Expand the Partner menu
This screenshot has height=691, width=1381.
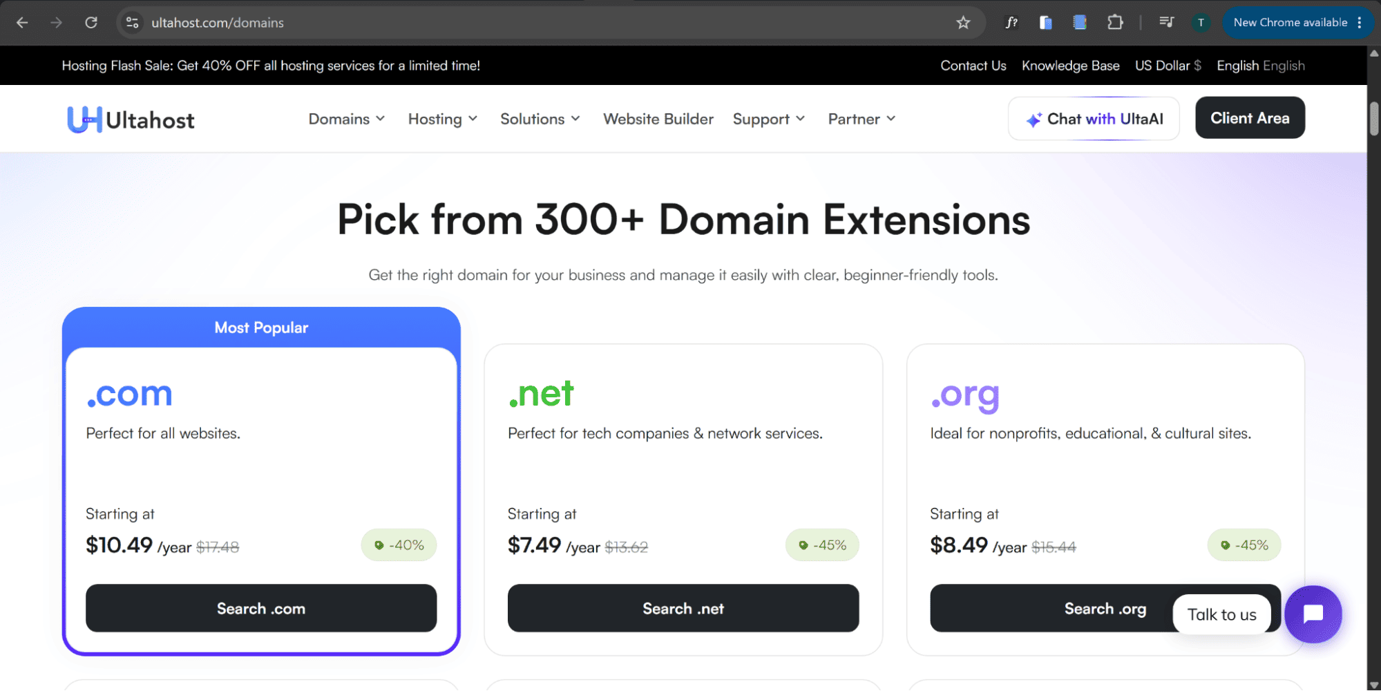(x=861, y=119)
